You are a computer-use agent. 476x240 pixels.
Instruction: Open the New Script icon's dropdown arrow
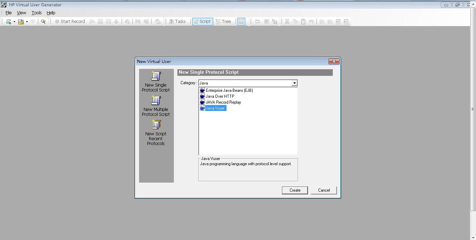(14, 22)
